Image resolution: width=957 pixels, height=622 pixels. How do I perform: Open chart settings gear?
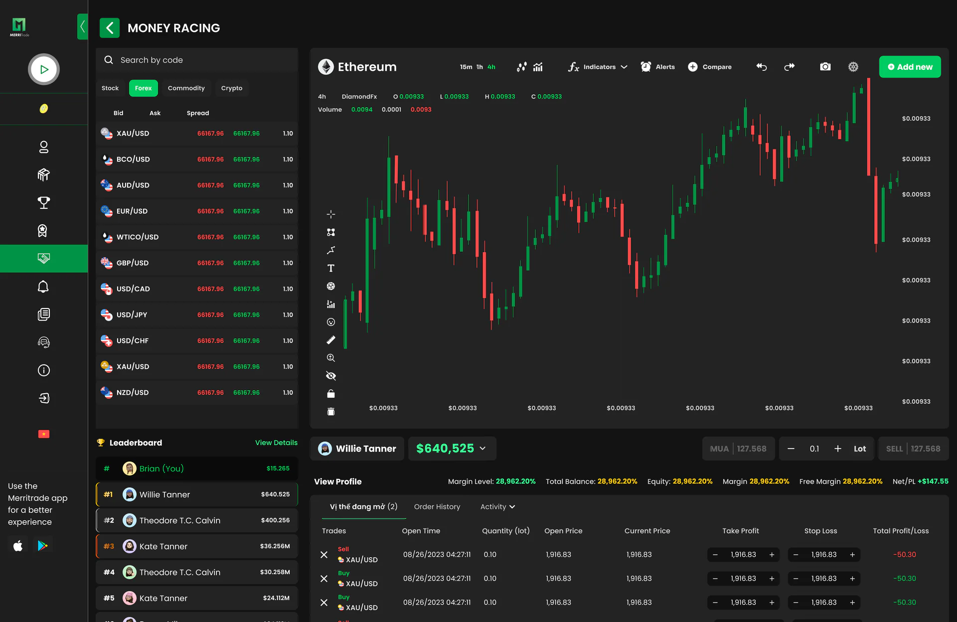tap(853, 67)
